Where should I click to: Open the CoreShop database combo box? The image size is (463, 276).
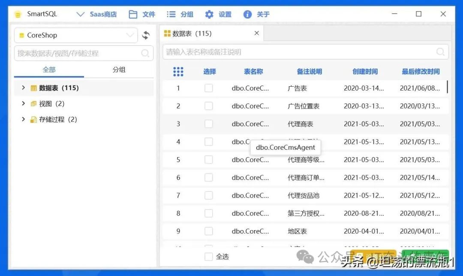tap(76, 35)
